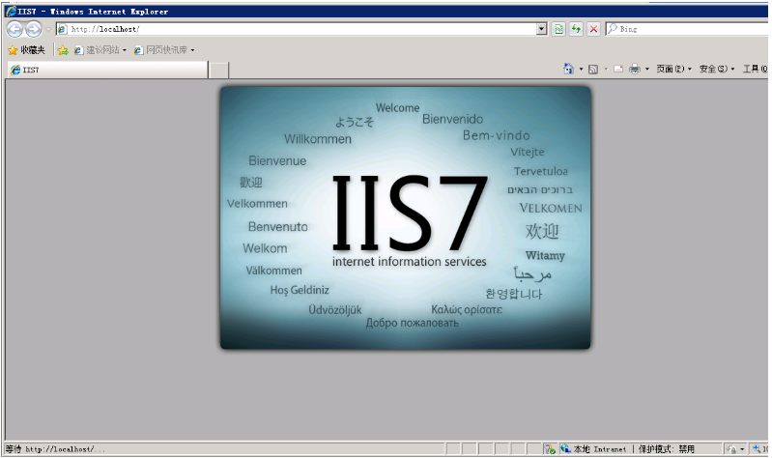
Task: Open the 工具 tools menu
Action: click(756, 69)
